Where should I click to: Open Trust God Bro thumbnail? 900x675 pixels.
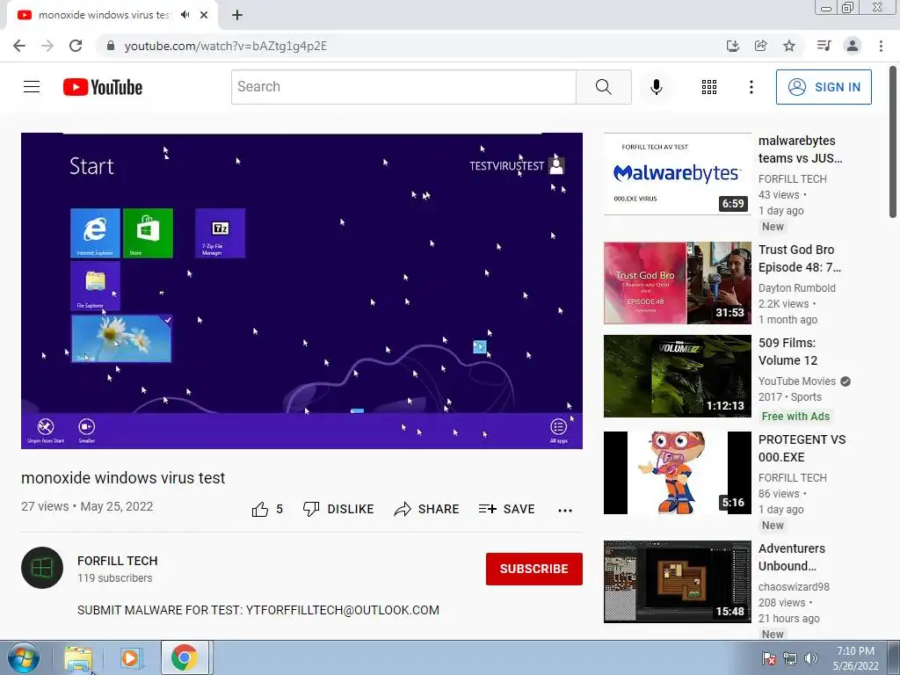coord(678,283)
